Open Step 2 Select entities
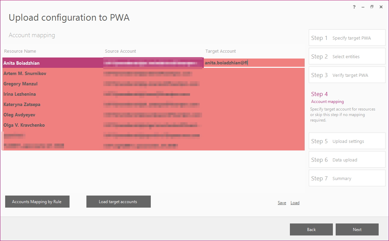Screen dimensions: 389x241 (x=347, y=56)
